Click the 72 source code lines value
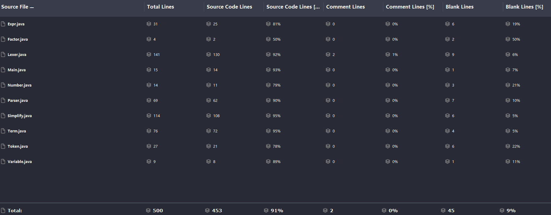 click(x=215, y=131)
